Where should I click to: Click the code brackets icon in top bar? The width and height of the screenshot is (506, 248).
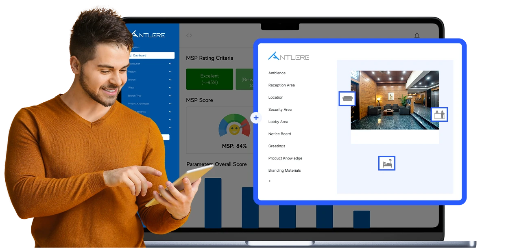(189, 35)
